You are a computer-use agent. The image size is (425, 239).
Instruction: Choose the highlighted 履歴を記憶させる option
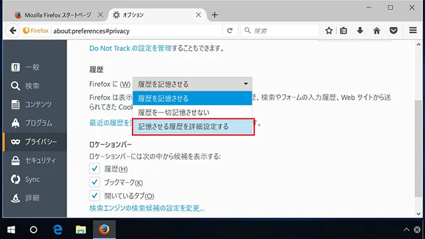click(x=192, y=98)
